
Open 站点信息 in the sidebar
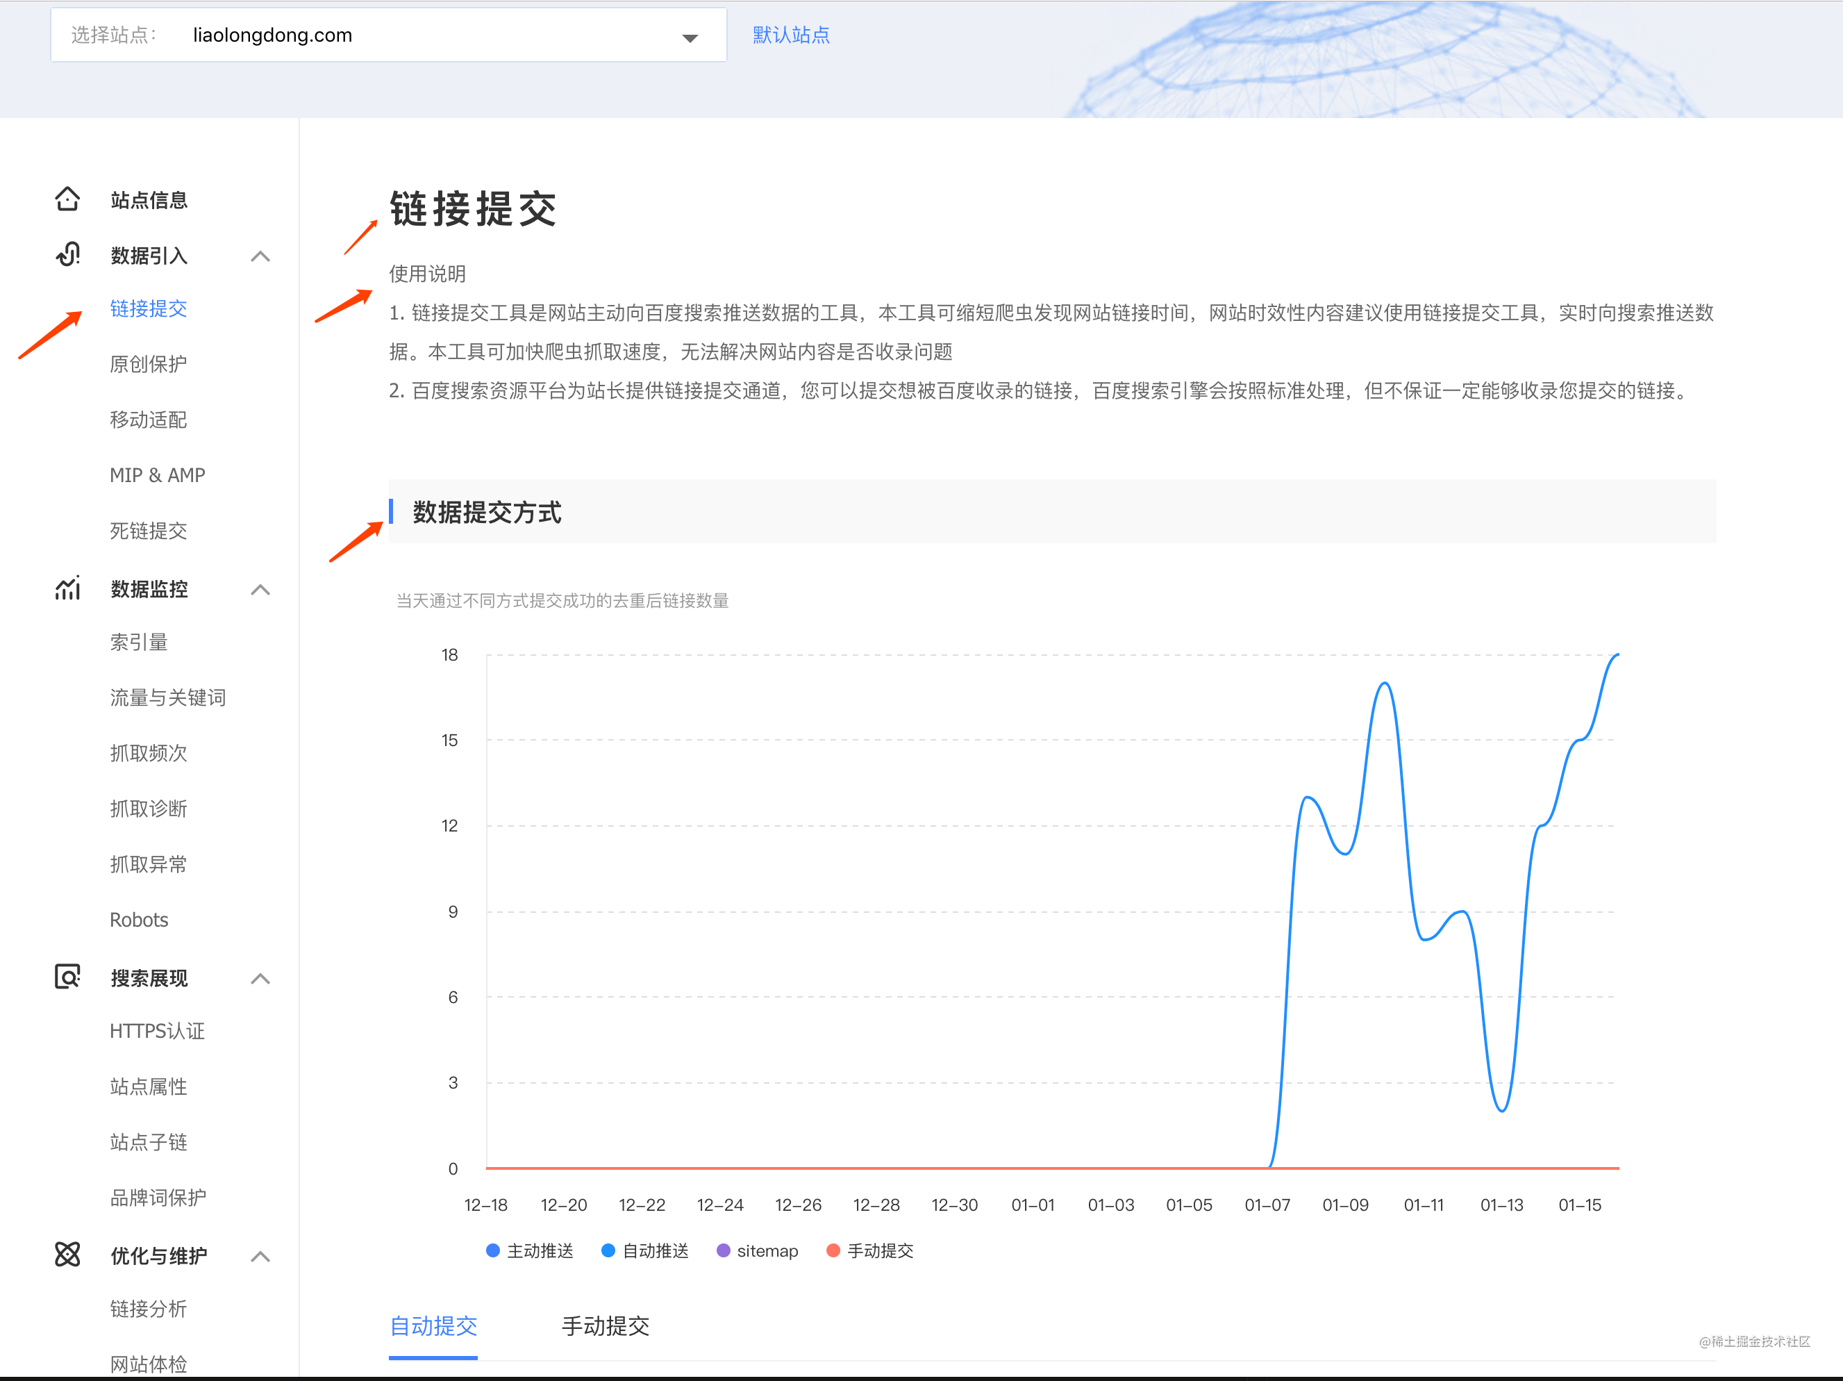pos(149,200)
